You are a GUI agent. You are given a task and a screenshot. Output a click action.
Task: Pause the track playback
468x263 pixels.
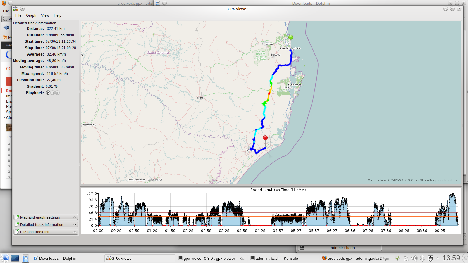coord(53,93)
